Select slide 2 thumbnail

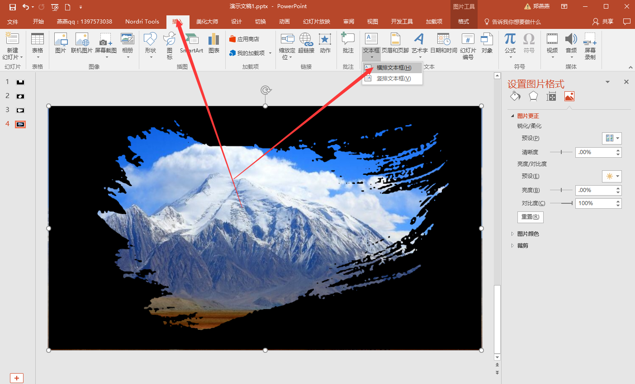tap(20, 96)
